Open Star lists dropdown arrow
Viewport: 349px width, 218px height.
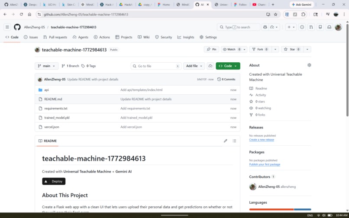point(307,49)
